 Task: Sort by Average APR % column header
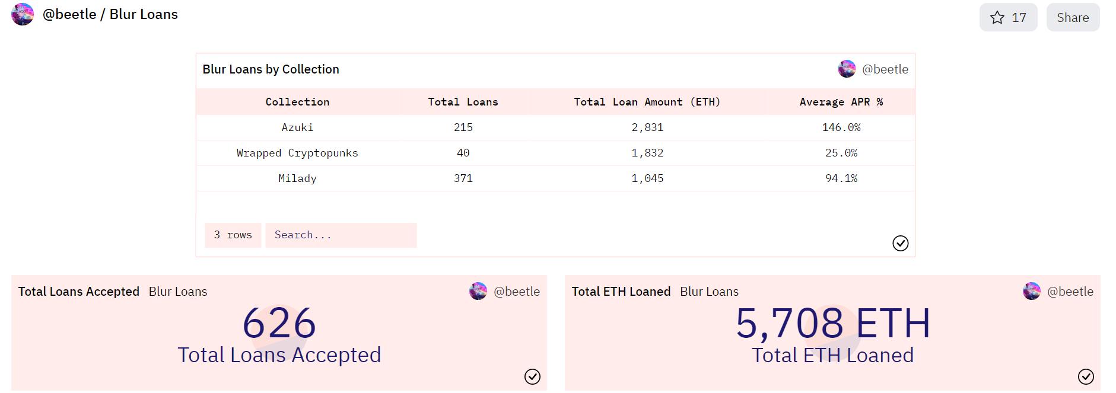click(841, 102)
